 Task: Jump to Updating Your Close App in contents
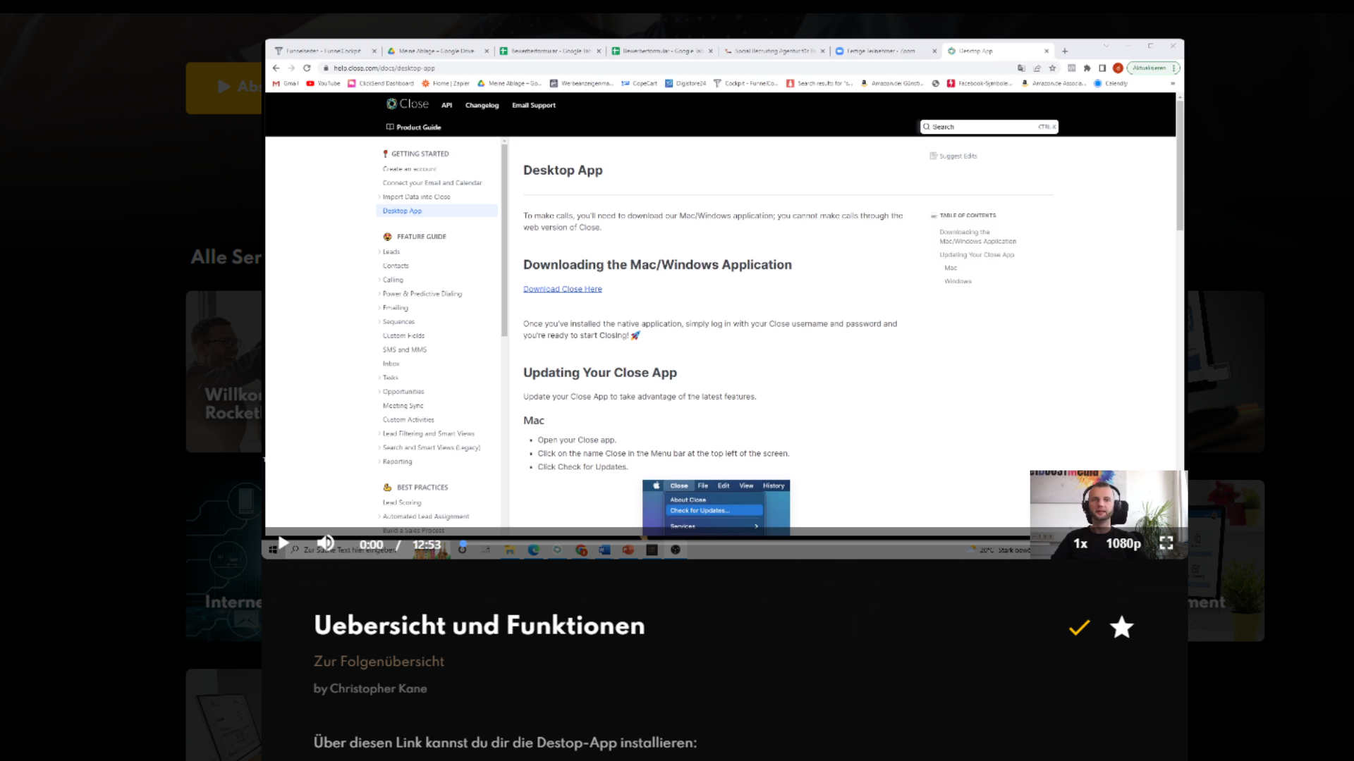coord(977,254)
